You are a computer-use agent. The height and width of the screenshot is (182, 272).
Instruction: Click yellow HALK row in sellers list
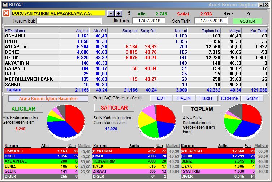pyautogui.click(x=130, y=166)
